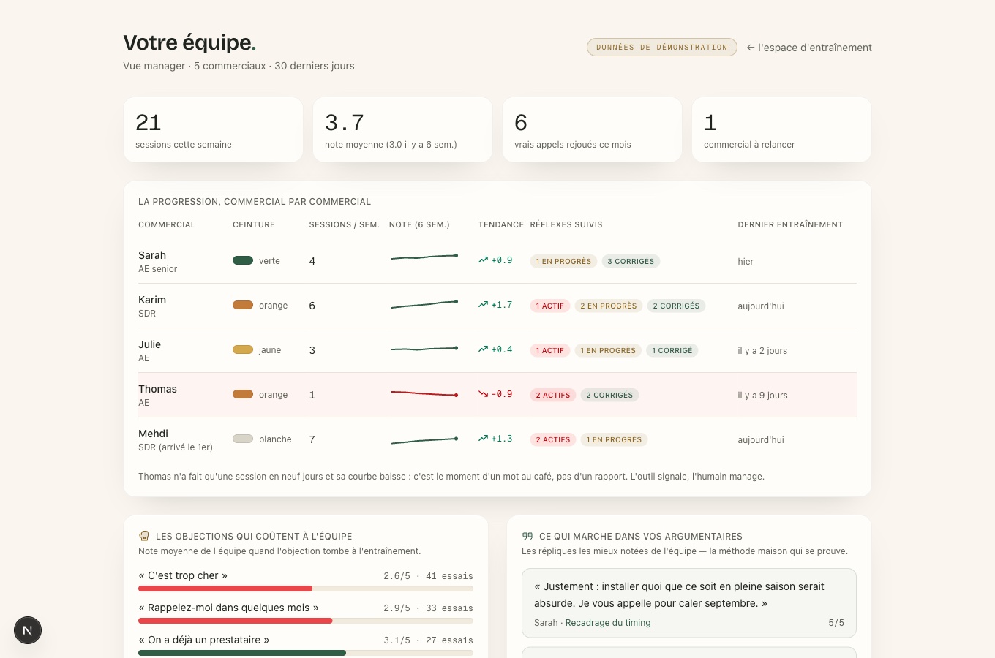Click the Votre équipe. heading

tap(189, 42)
